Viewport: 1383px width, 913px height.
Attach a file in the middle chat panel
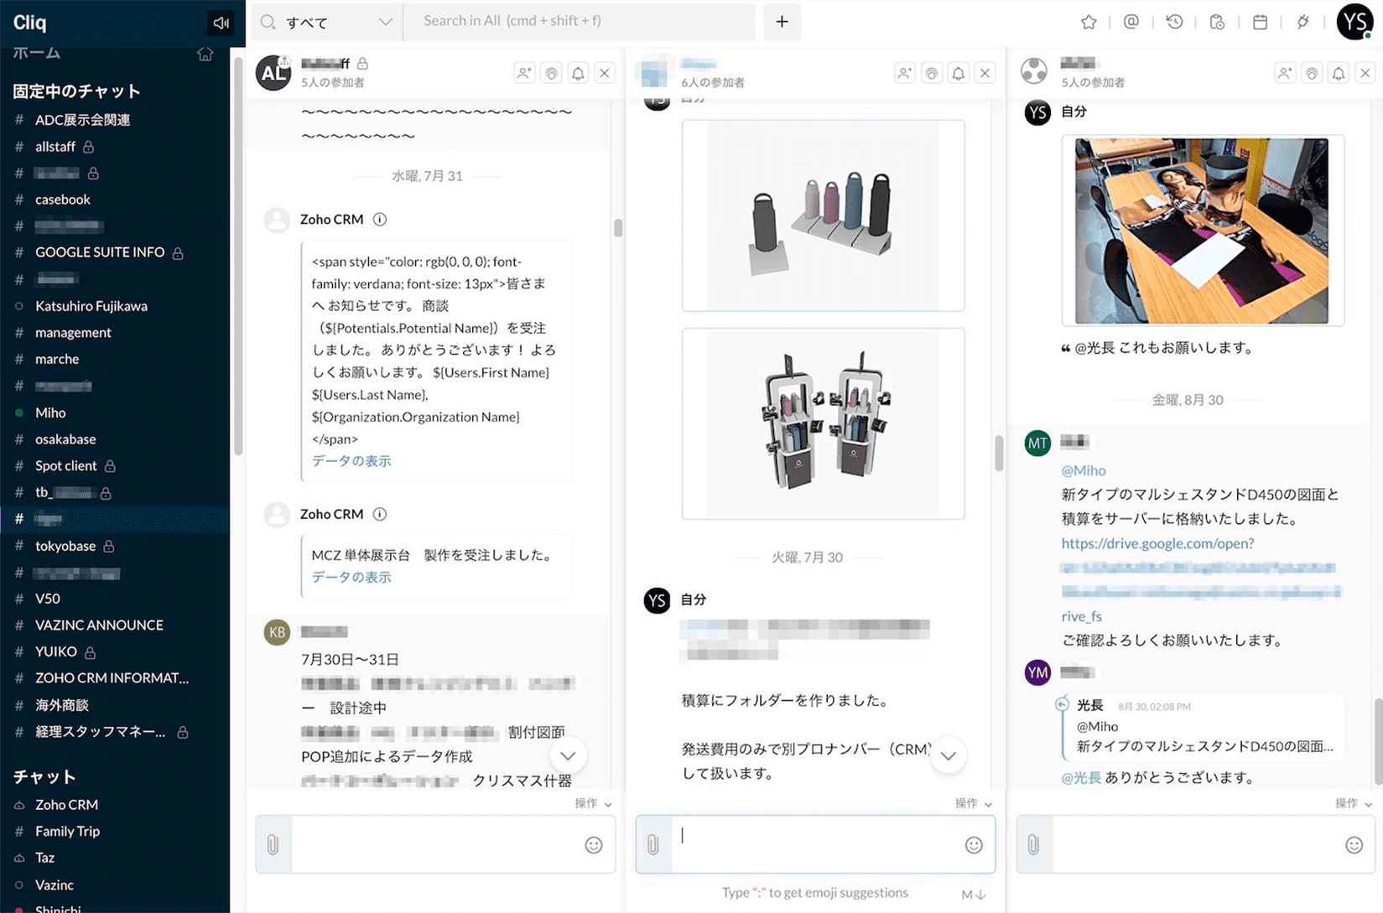[653, 844]
